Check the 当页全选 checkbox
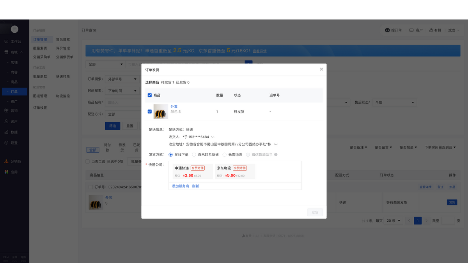Screen dimensions: 468x263 87,162
